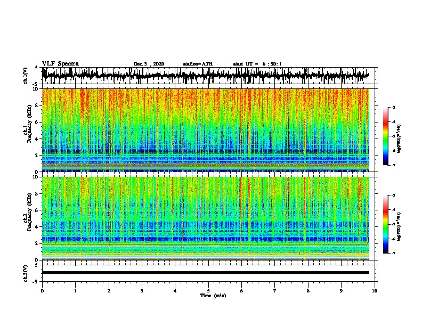The height and width of the screenshot is (326, 422).
Task: Click time axis tick label "2"
Action: [109, 291]
